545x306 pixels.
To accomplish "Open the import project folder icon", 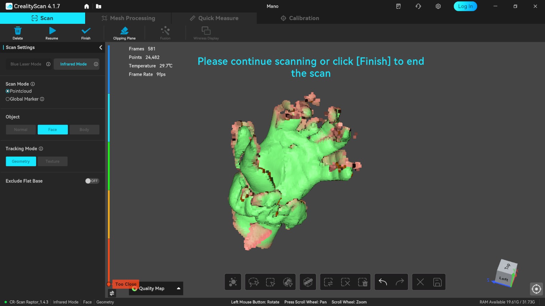I will 98,6.
